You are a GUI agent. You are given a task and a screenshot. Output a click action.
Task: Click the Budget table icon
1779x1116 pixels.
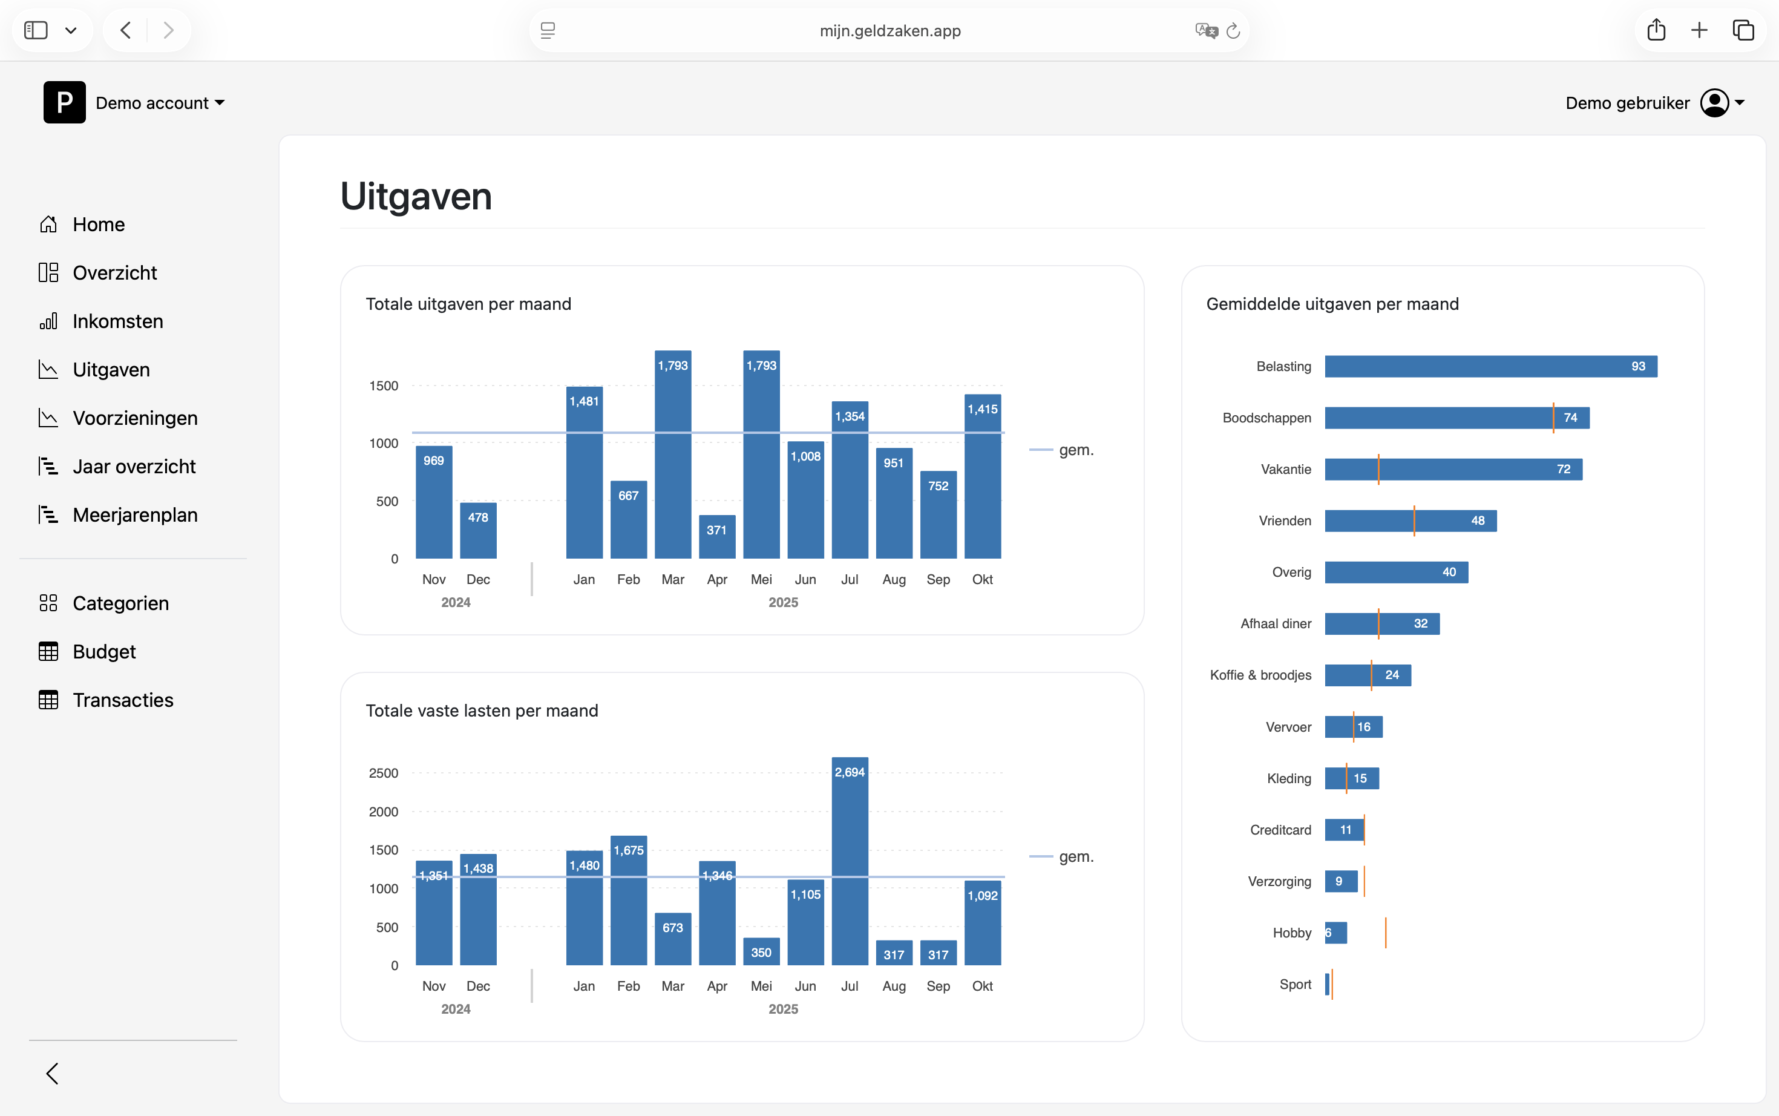(48, 652)
